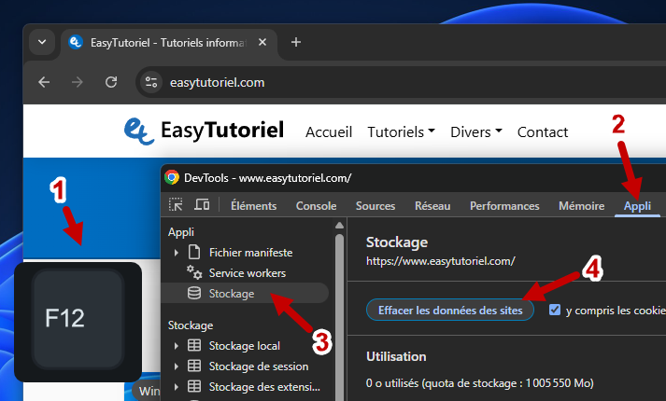
Task: Click Effacer les données des sites button
Action: tap(450, 311)
